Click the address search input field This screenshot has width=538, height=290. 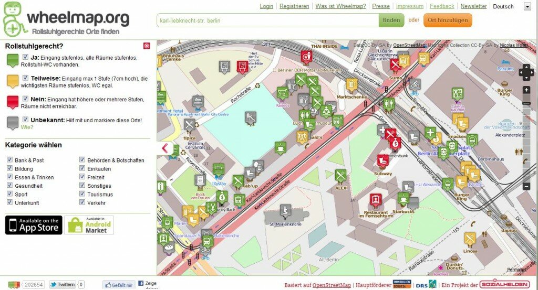click(x=267, y=20)
